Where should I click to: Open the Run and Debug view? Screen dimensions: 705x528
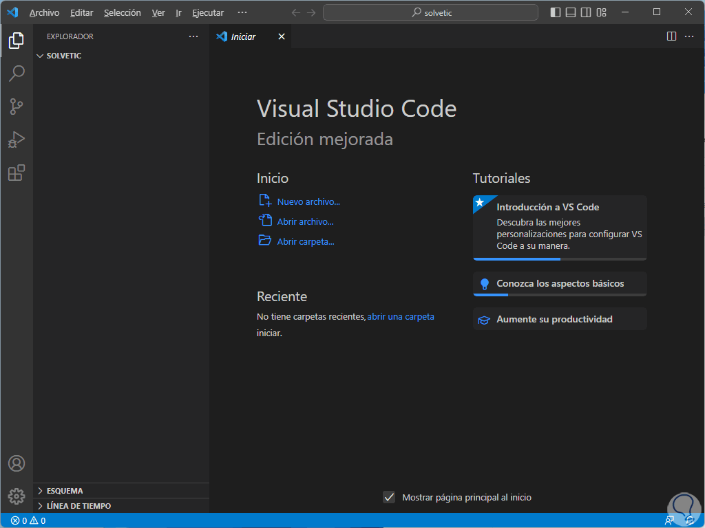pos(17,140)
